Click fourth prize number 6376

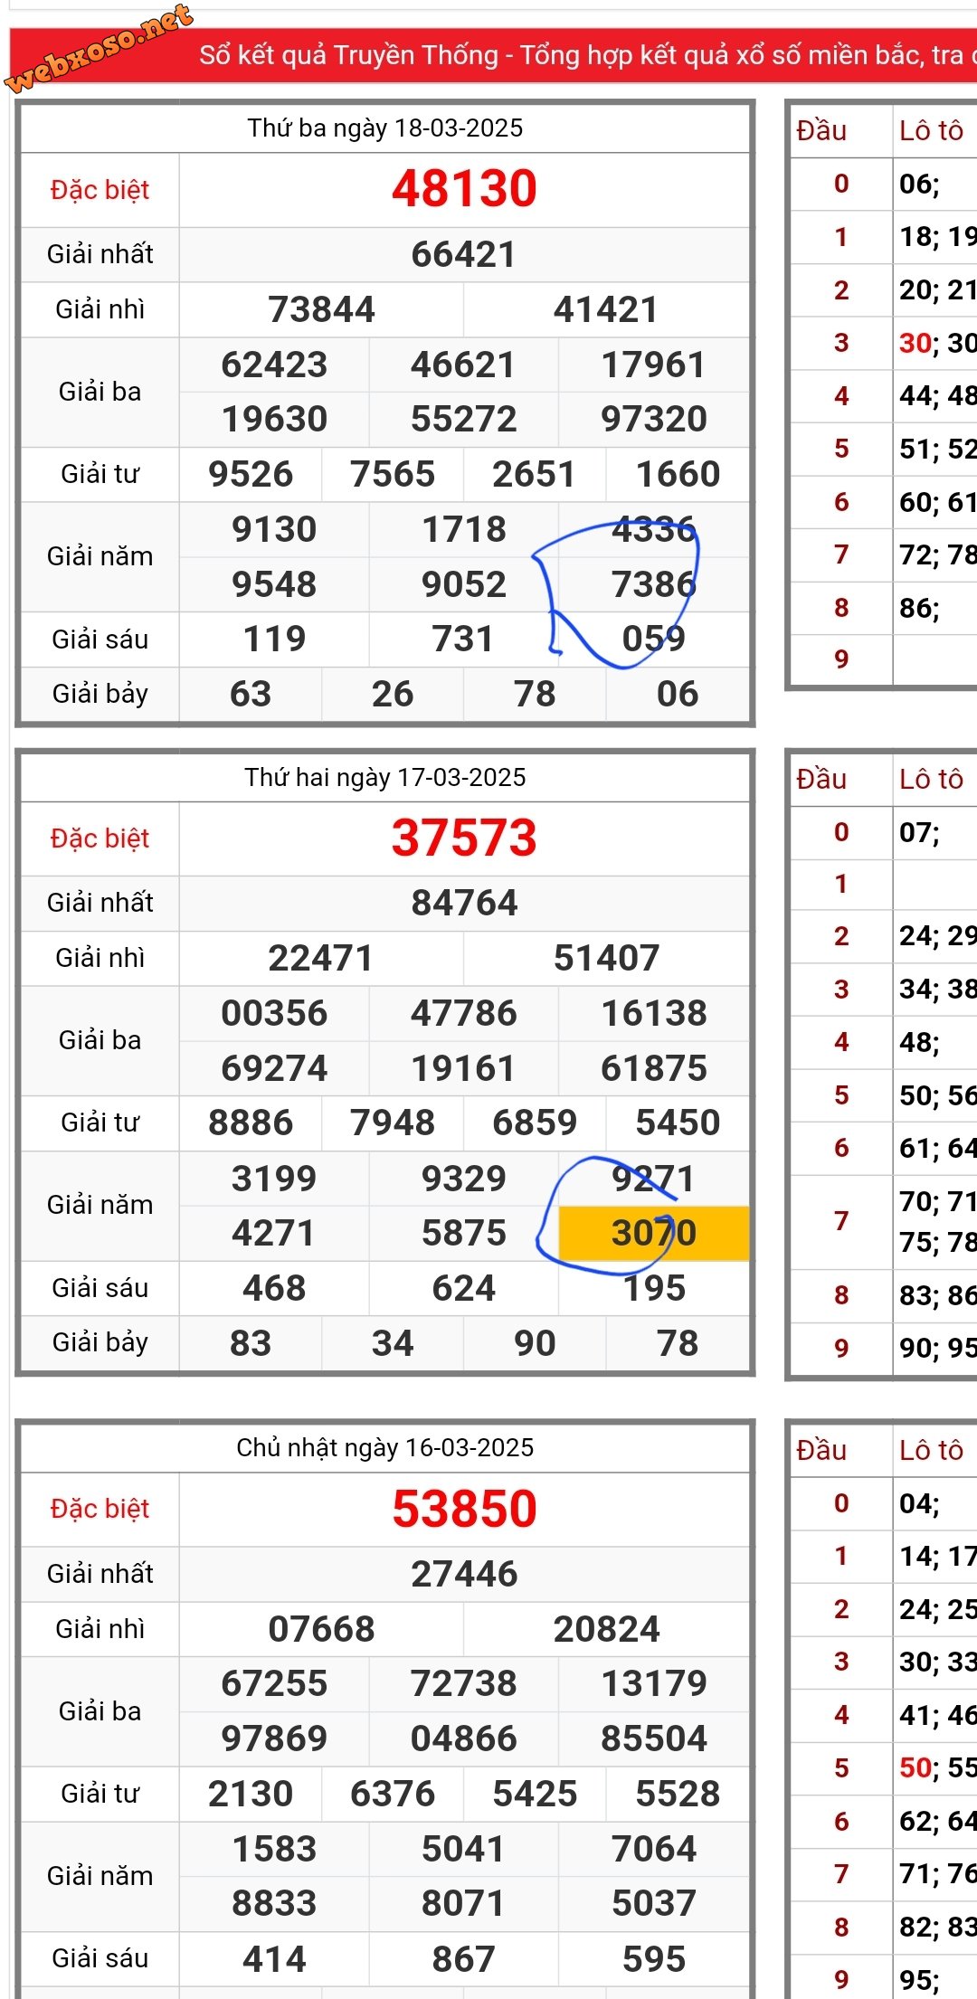[393, 1794]
